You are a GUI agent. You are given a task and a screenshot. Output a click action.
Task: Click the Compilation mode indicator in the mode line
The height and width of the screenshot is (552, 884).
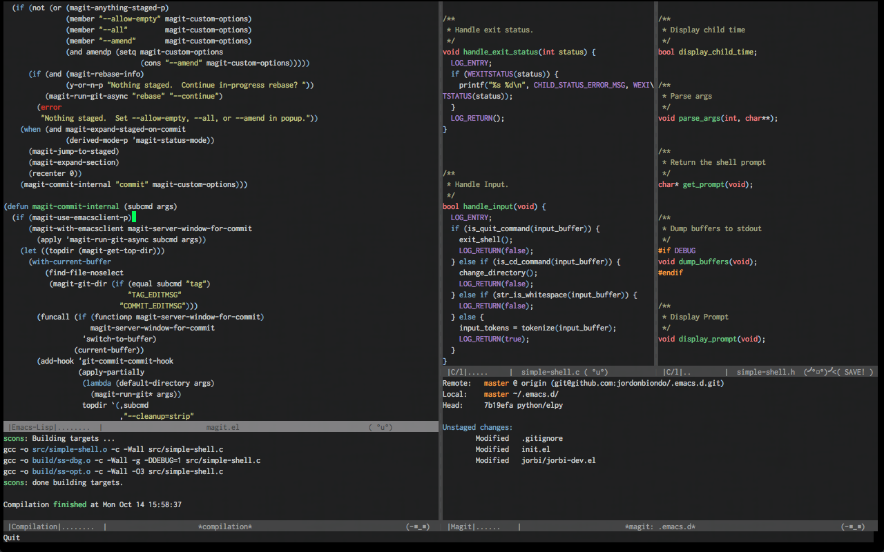coord(33,526)
